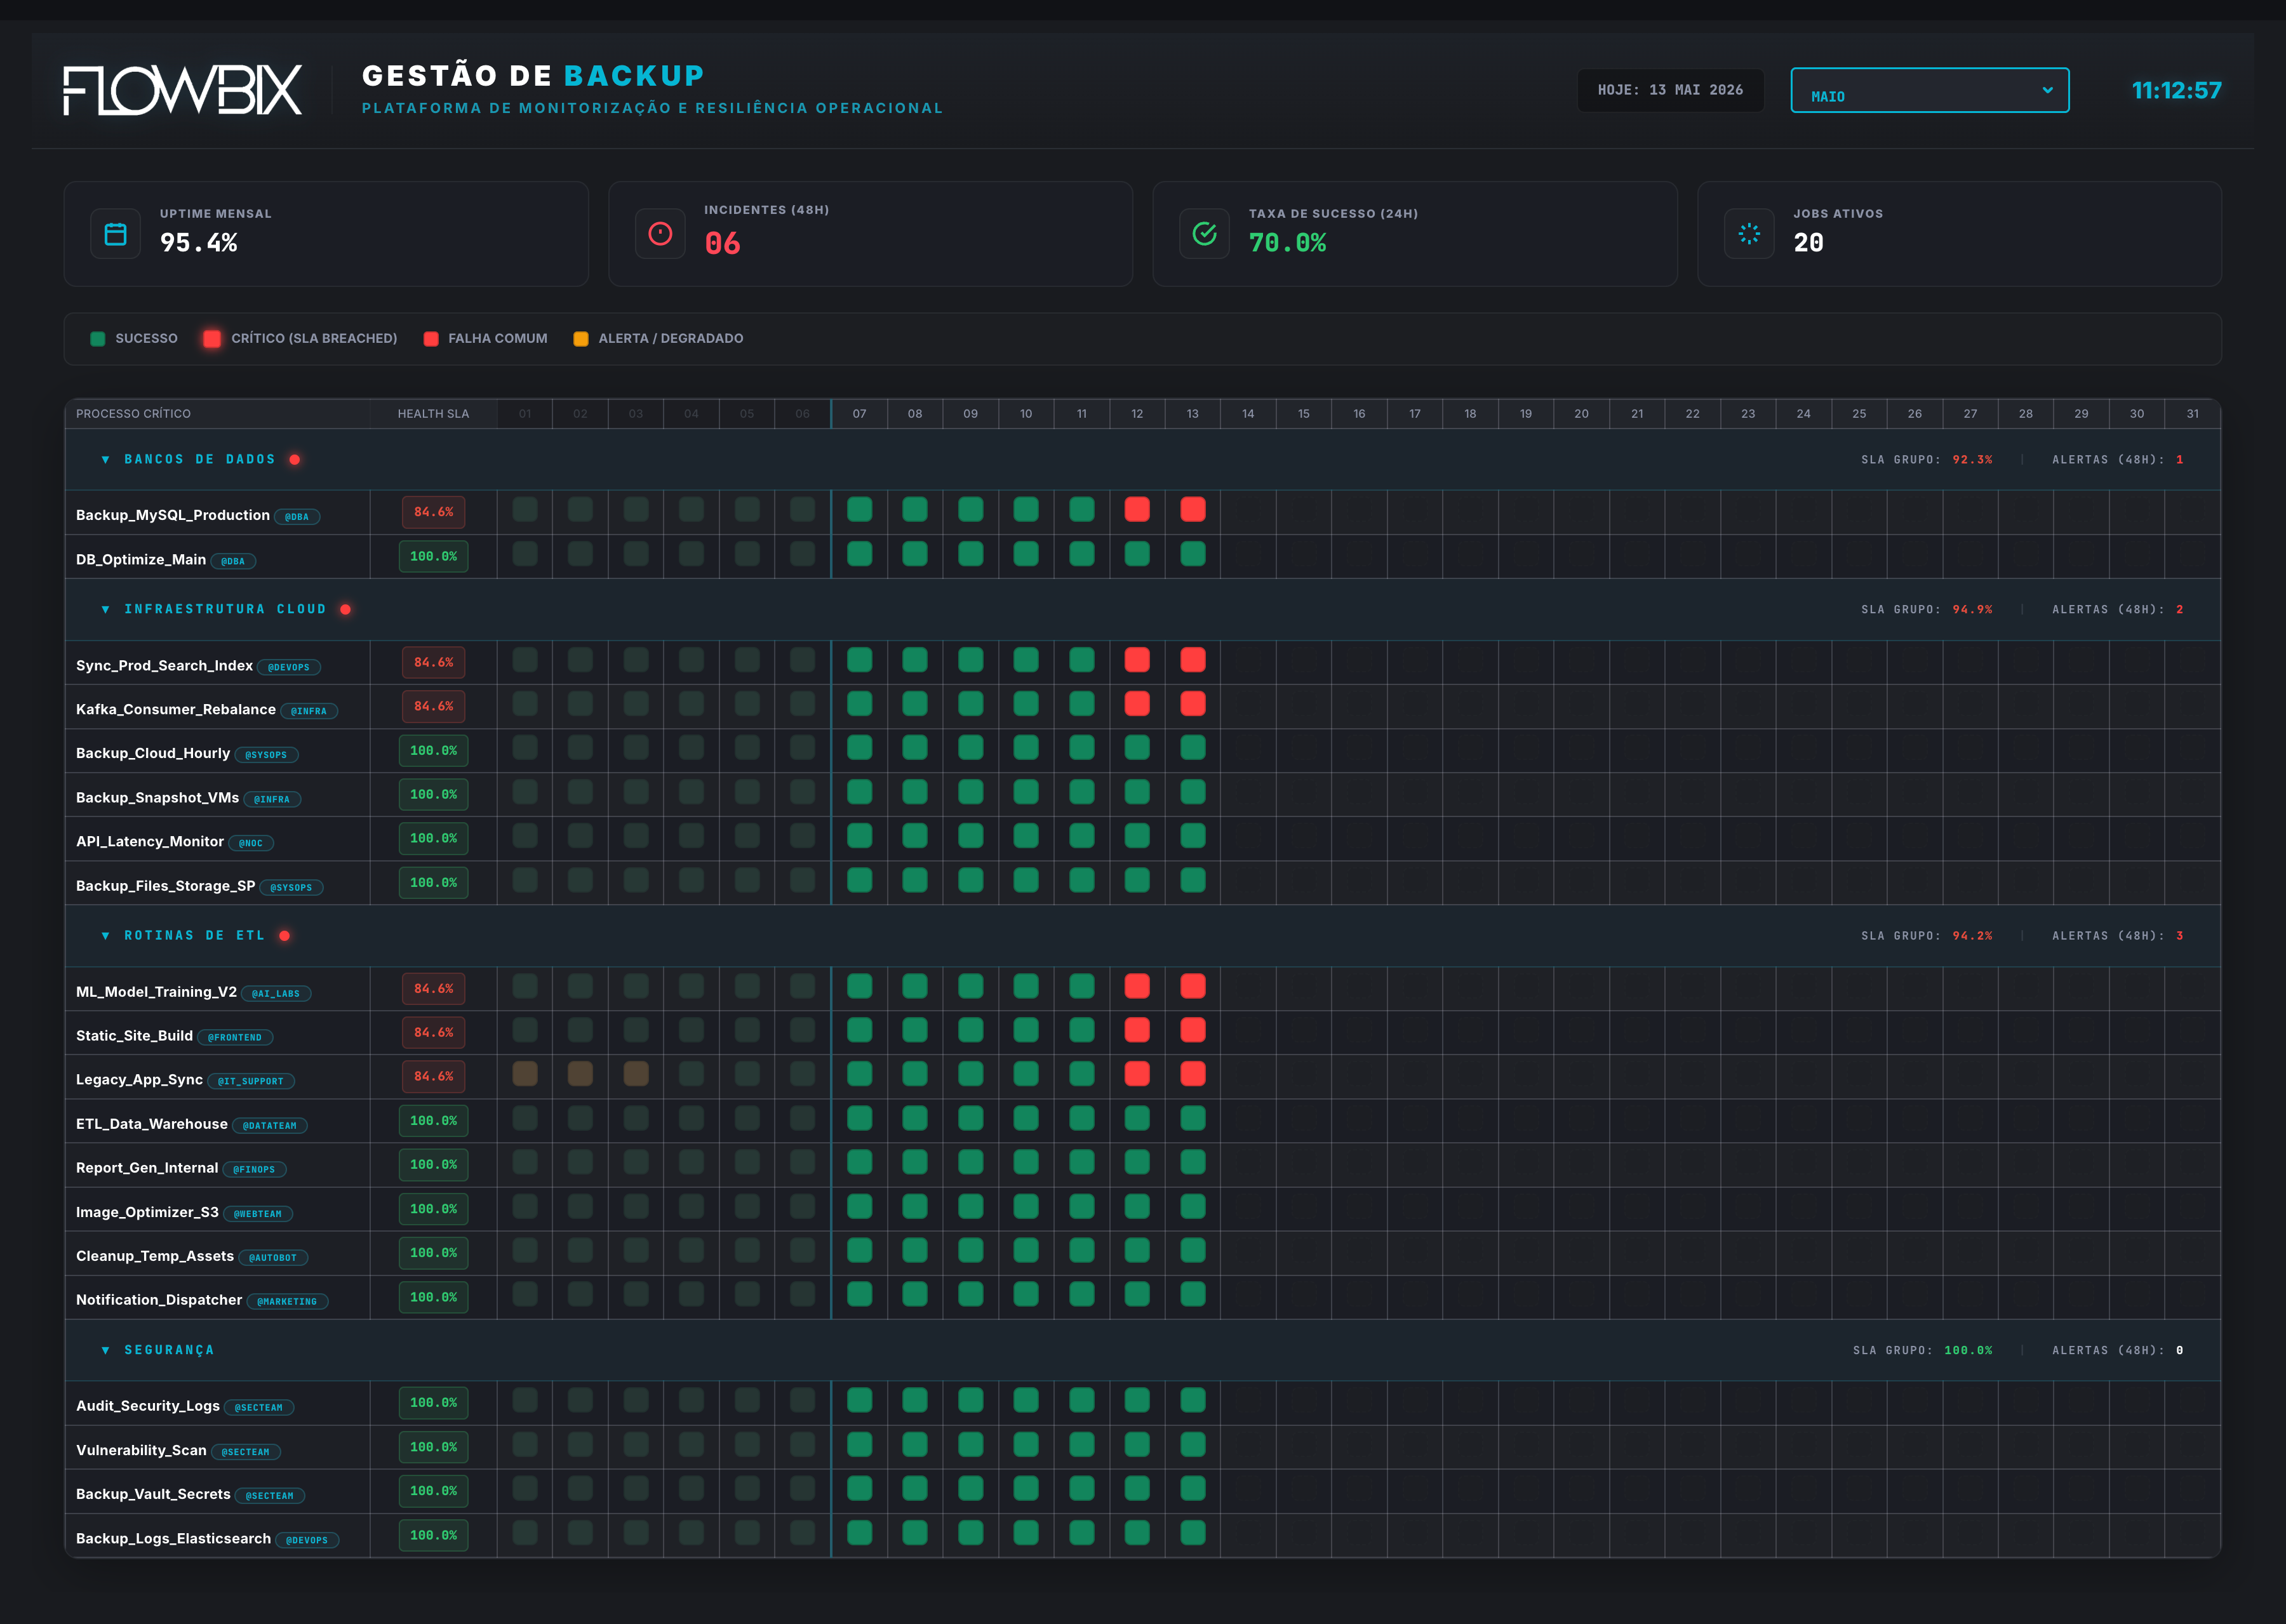The image size is (2286, 1624).
Task: Select the day 31 column header
Action: 2192,414
